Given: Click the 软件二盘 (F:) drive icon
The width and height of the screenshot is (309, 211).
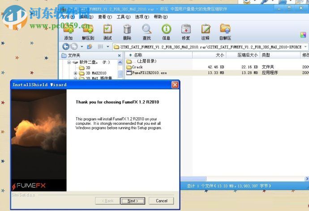Looking at the screenshot, I should (x=75, y=62).
